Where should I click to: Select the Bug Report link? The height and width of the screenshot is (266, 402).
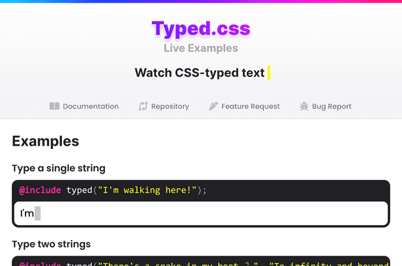coord(331,106)
